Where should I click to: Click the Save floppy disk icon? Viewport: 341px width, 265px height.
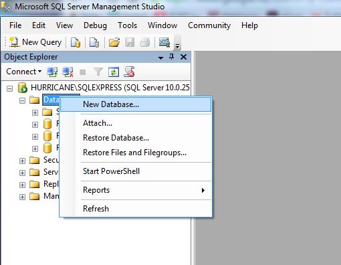[x=130, y=42]
